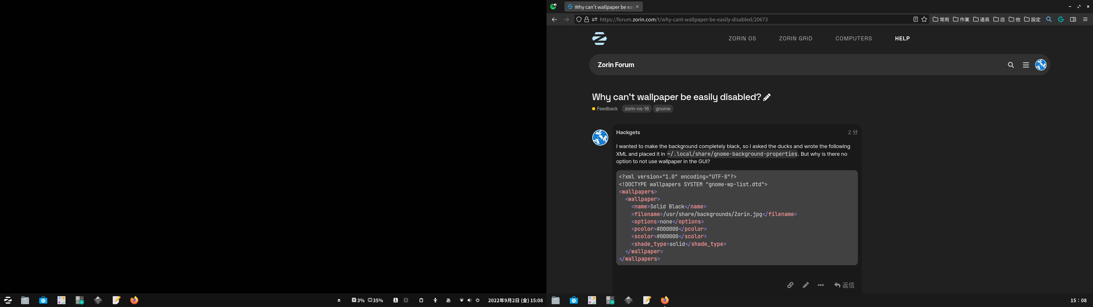The image size is (1093, 307).
Task: Open the Zorin Forum search icon
Action: (x=1011, y=65)
